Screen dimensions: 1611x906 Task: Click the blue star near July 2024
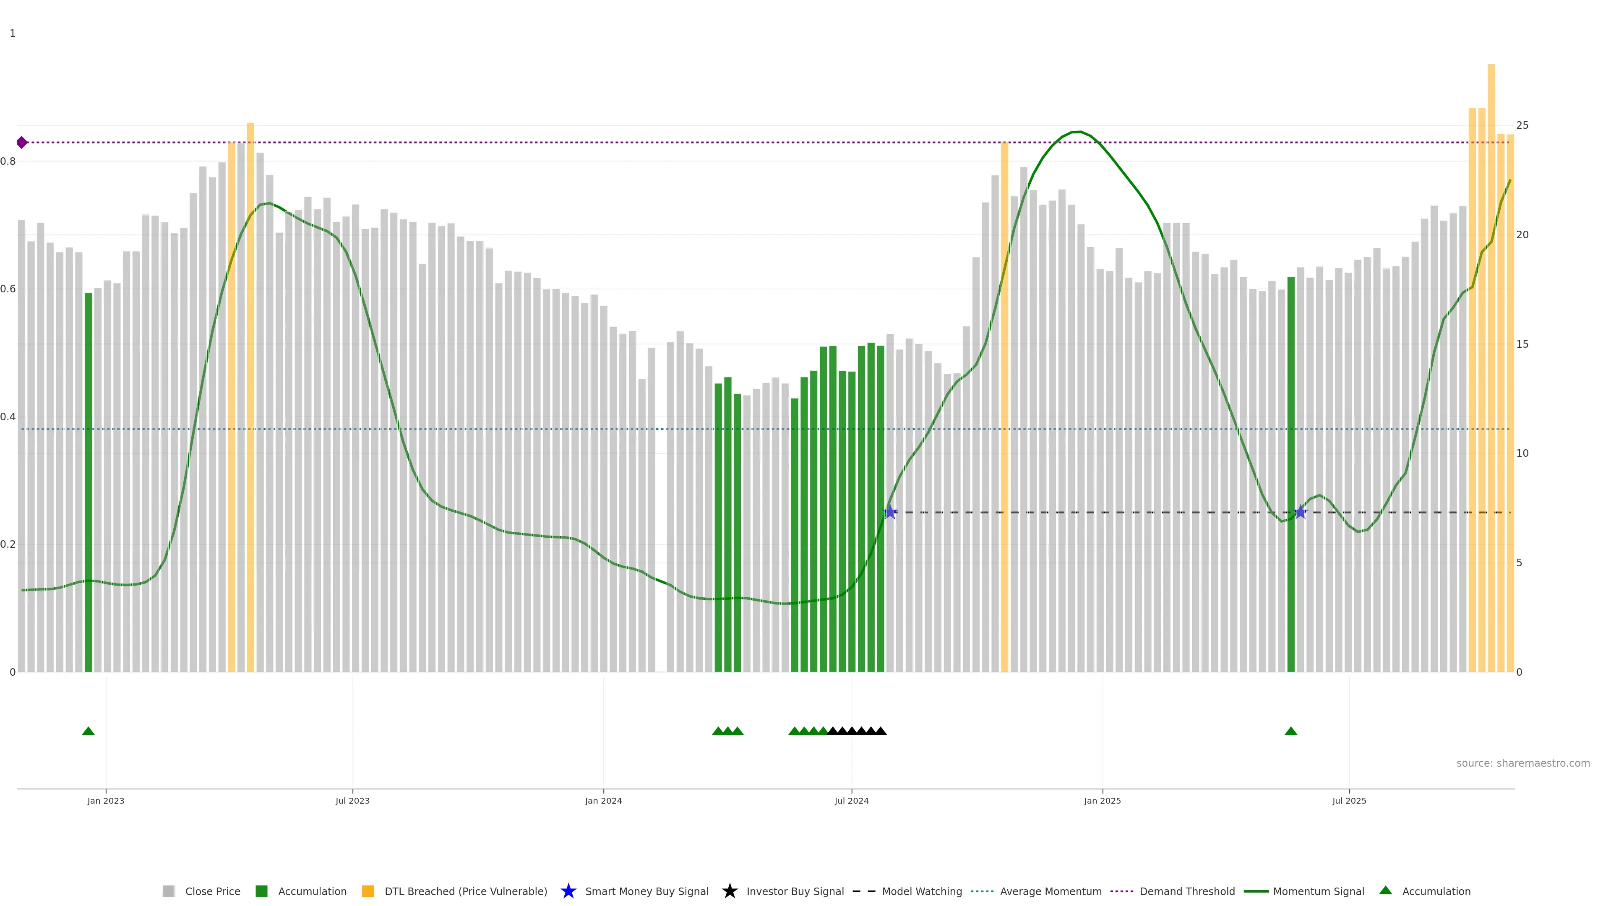tap(890, 512)
